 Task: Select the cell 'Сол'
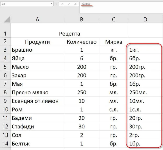click(37, 135)
